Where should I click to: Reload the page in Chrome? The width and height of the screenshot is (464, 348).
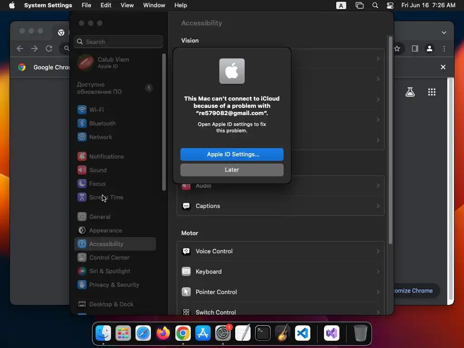pos(49,48)
